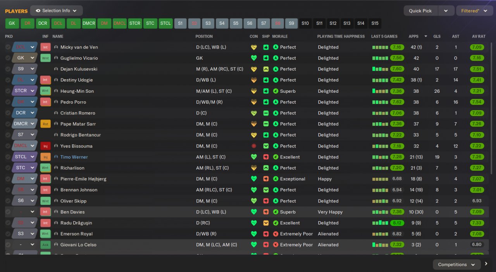Select the GK position slot
496x272 pixels.
[x=12, y=23]
